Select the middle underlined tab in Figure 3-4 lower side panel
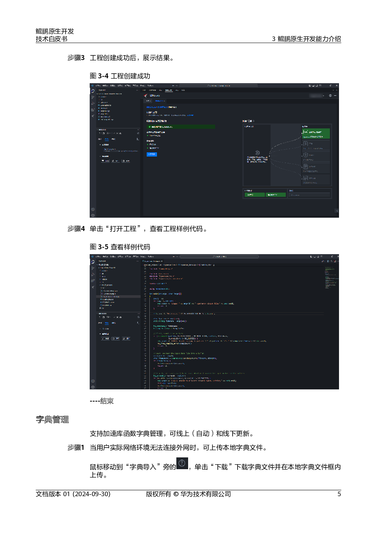377x533 pixels. pos(107,139)
